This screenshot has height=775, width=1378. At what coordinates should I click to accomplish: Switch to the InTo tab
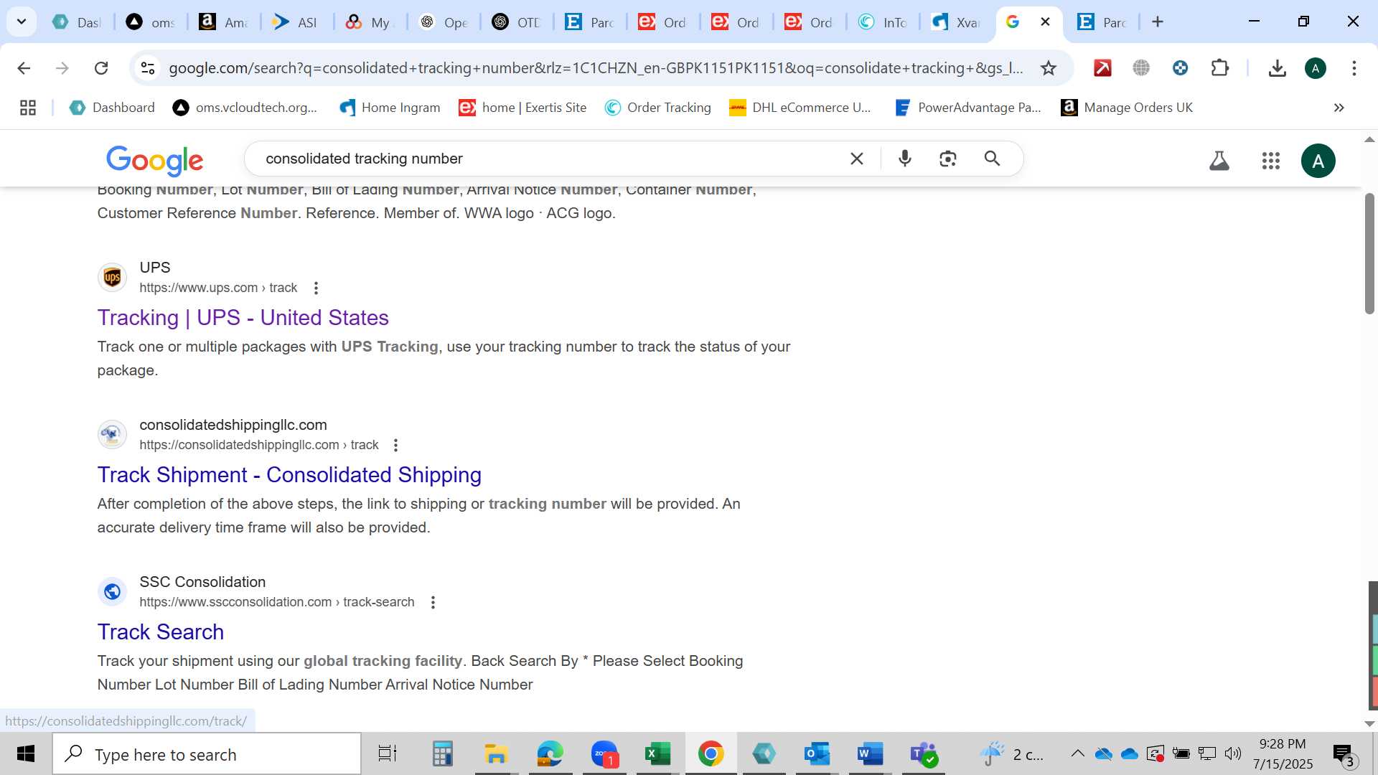pos(882,22)
